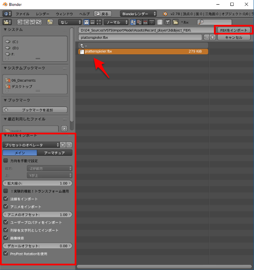Viewport: 254px width, 270px height.
Task: Click キャンセル button
Action: pos(234,37)
